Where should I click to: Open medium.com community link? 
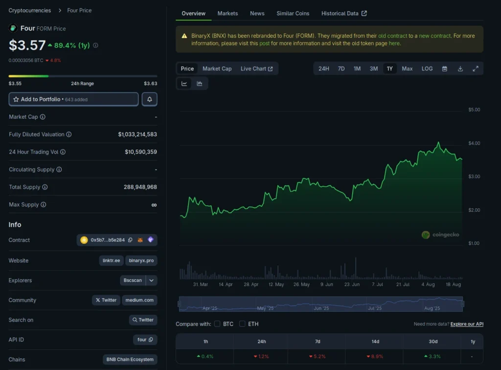[139, 300]
